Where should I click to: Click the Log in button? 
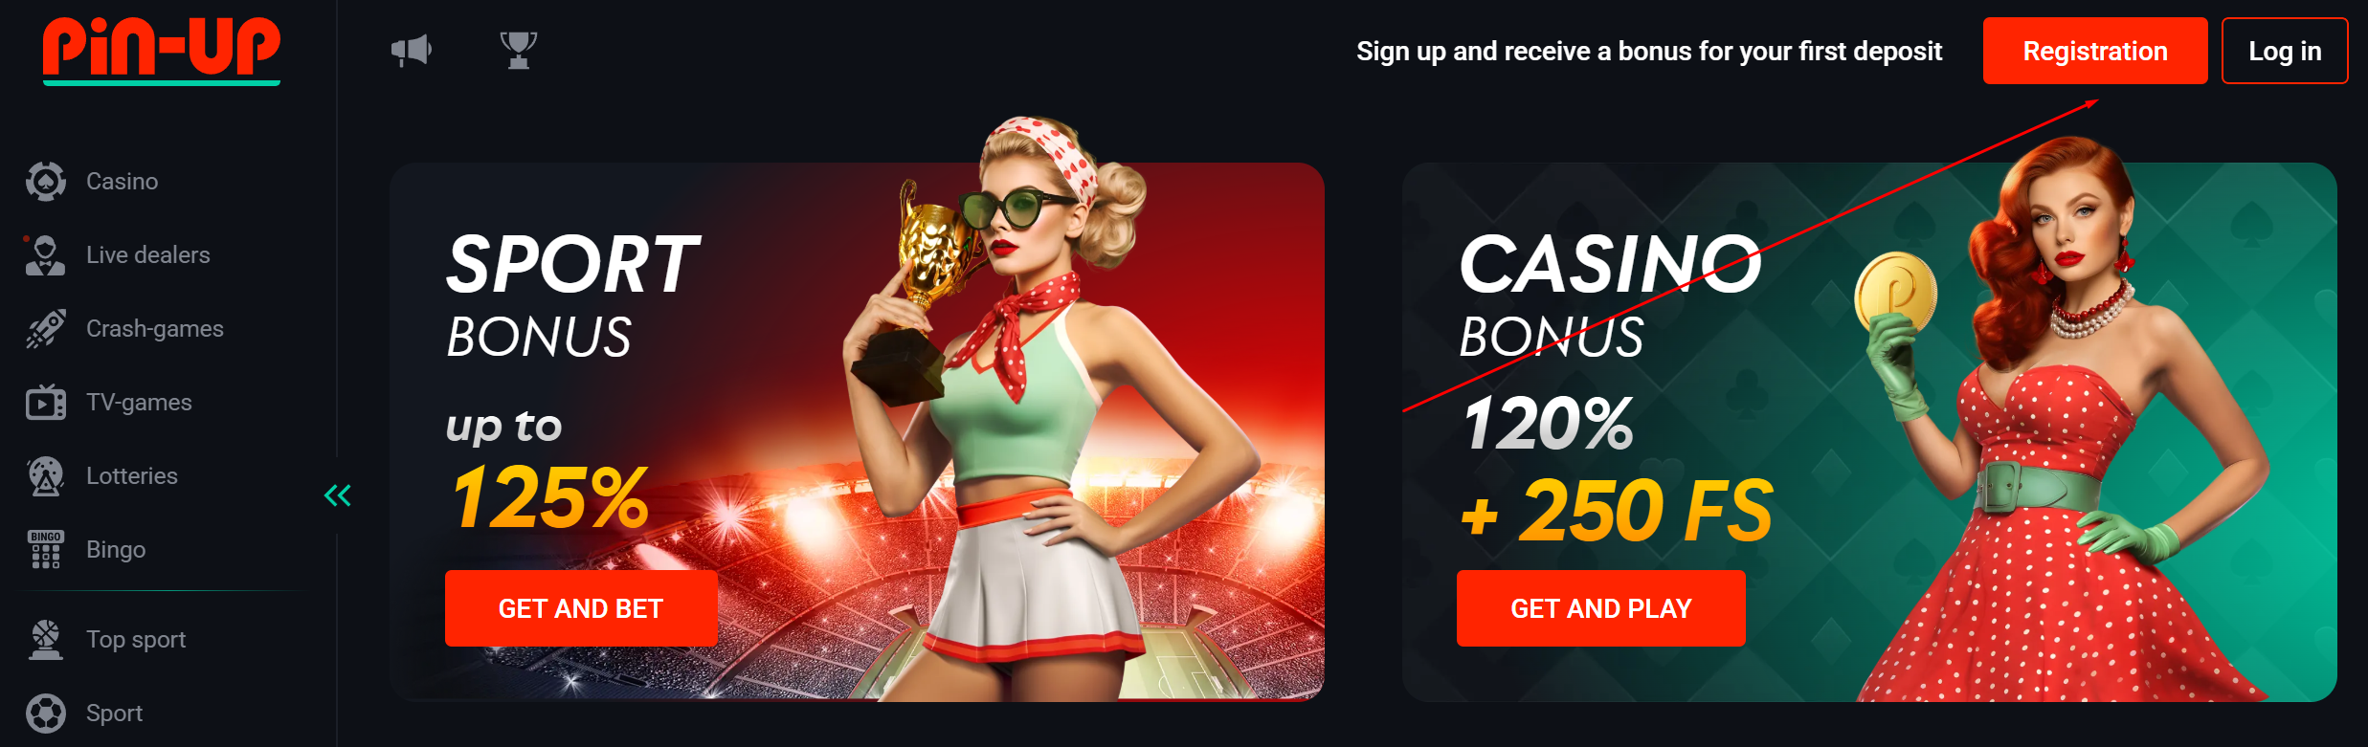[x=2285, y=51]
